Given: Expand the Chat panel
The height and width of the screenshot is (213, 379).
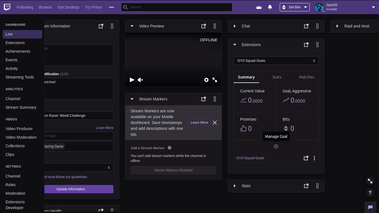Looking at the screenshot, I should pos(235,26).
